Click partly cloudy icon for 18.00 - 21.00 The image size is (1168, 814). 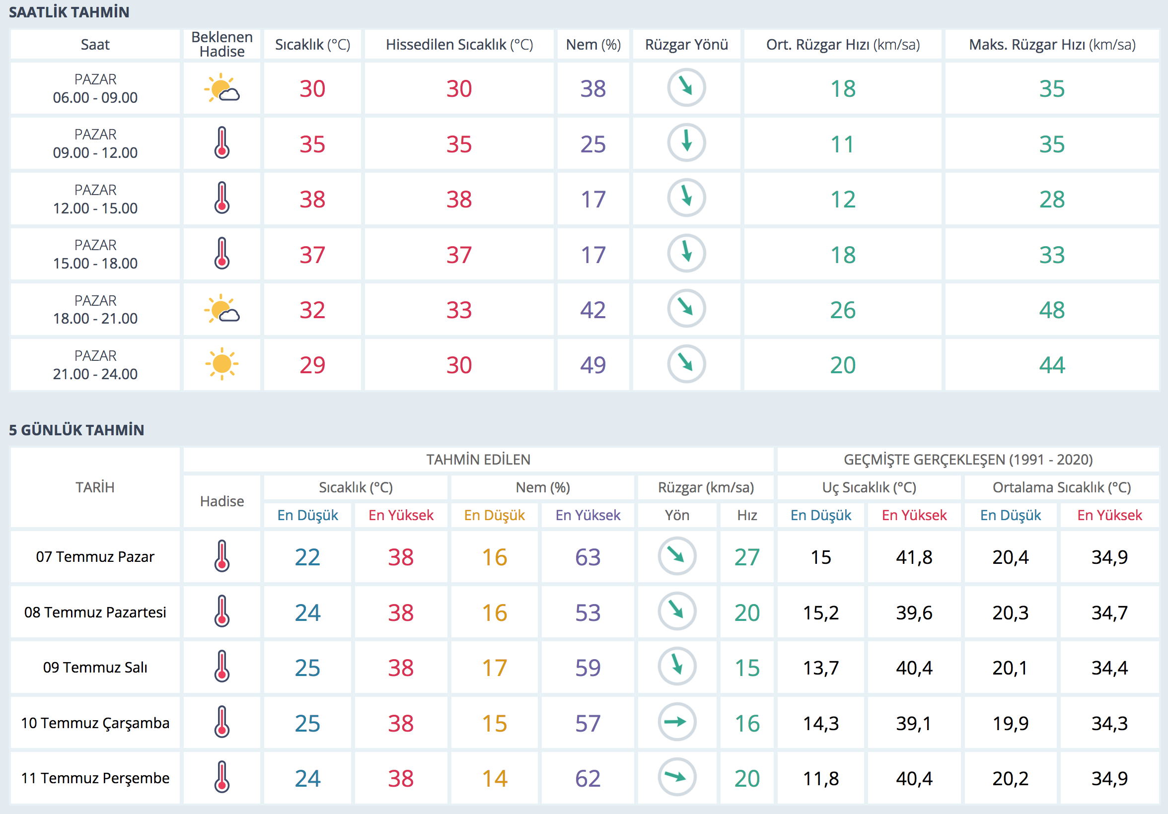click(222, 309)
